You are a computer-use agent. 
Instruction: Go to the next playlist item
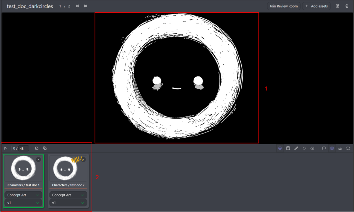point(85,6)
